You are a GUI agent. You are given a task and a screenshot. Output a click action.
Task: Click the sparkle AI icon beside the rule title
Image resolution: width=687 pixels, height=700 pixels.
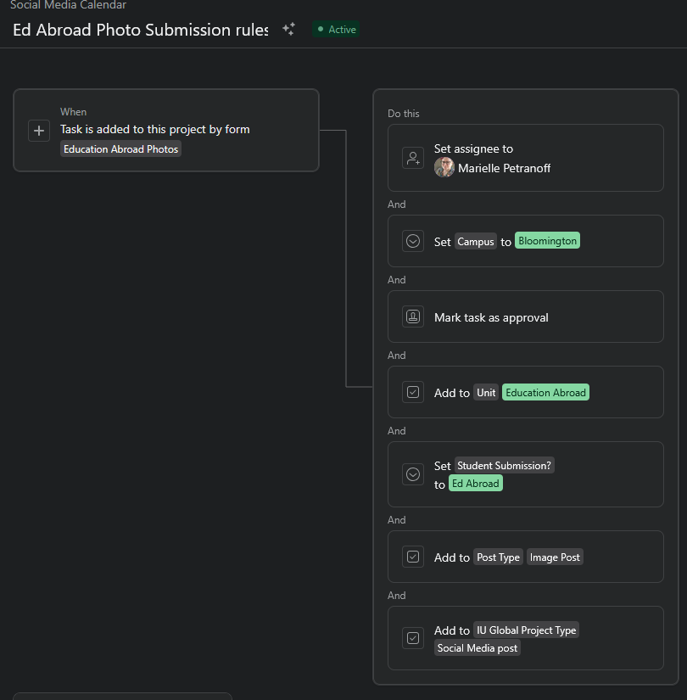pos(288,28)
